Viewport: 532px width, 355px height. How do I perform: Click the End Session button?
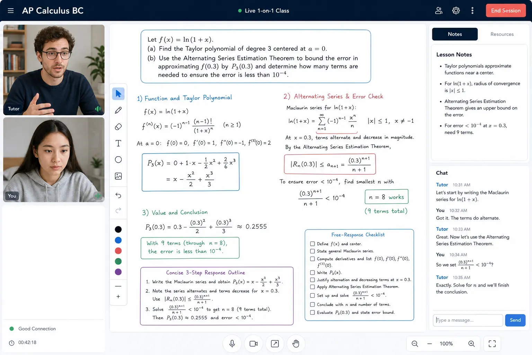coord(506,11)
